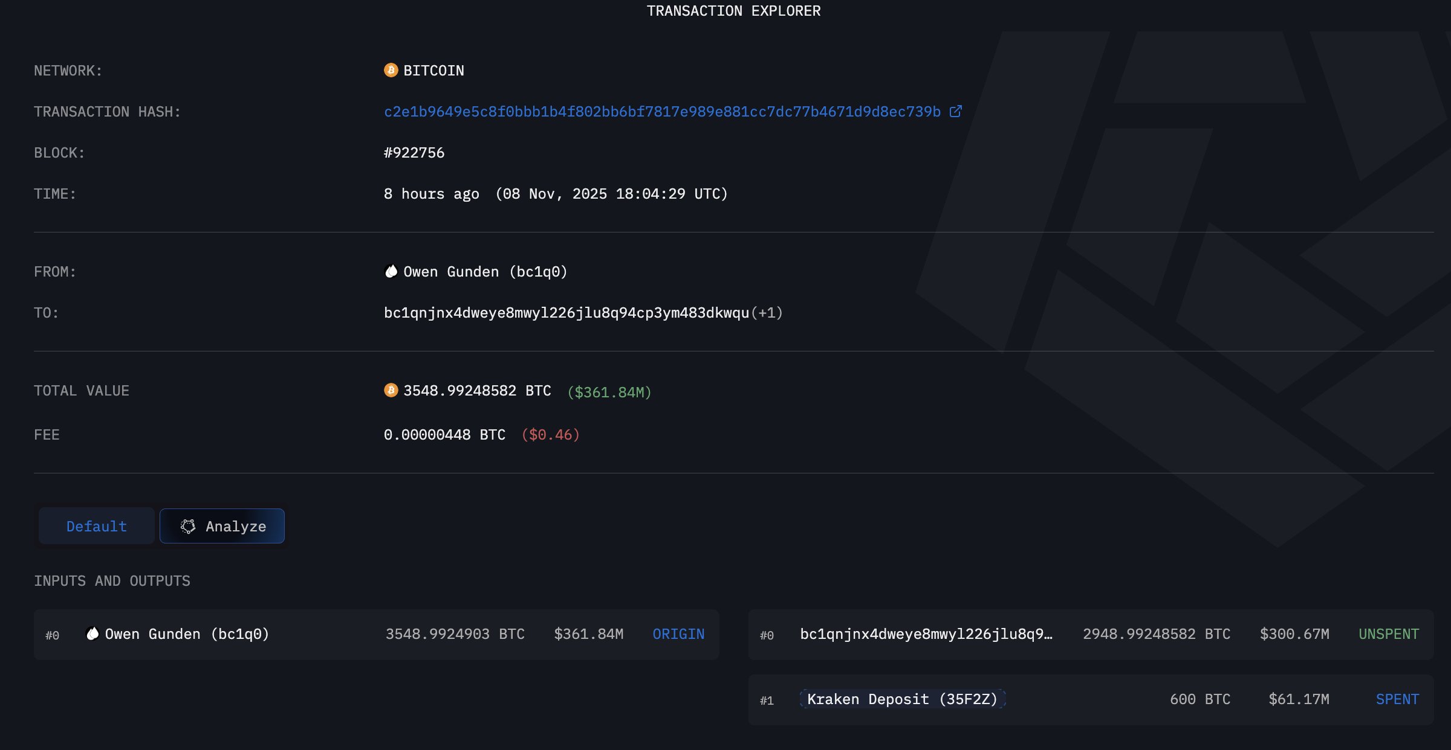
Task: Click block number #922756
Action: coord(414,152)
